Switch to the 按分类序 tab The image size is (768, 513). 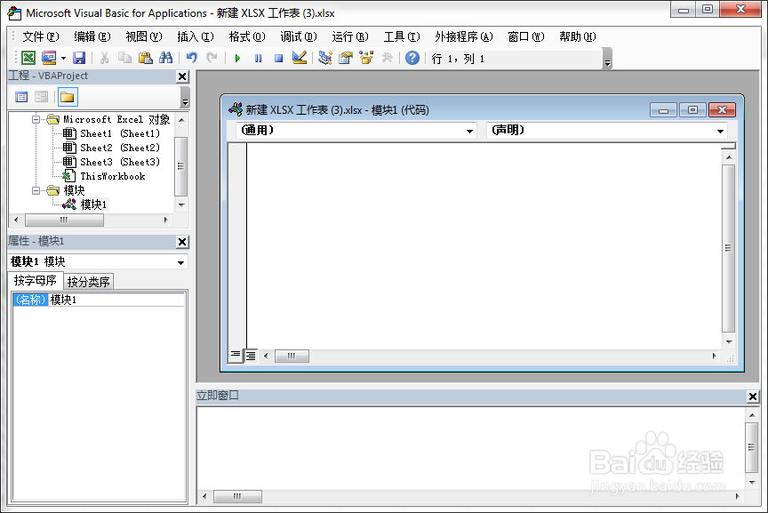click(89, 282)
